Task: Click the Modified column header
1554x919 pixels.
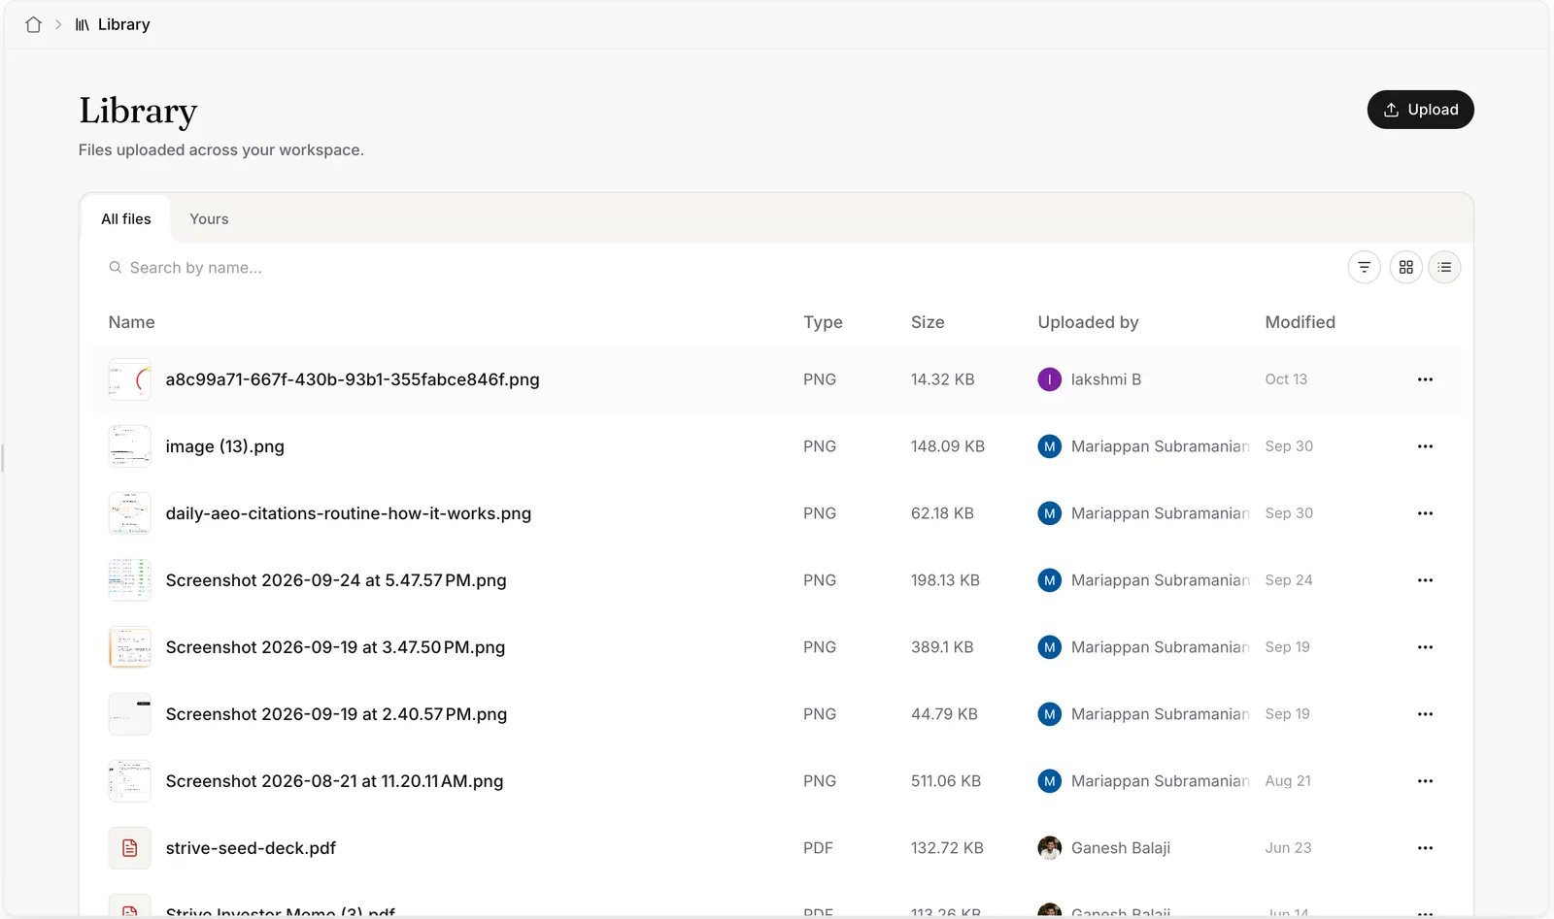Action: coord(1300,322)
